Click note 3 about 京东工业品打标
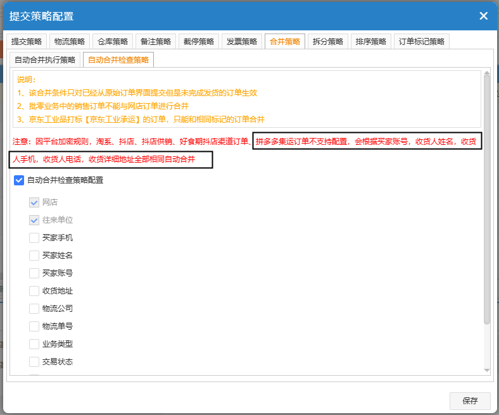The width and height of the screenshot is (499, 415). 141,120
